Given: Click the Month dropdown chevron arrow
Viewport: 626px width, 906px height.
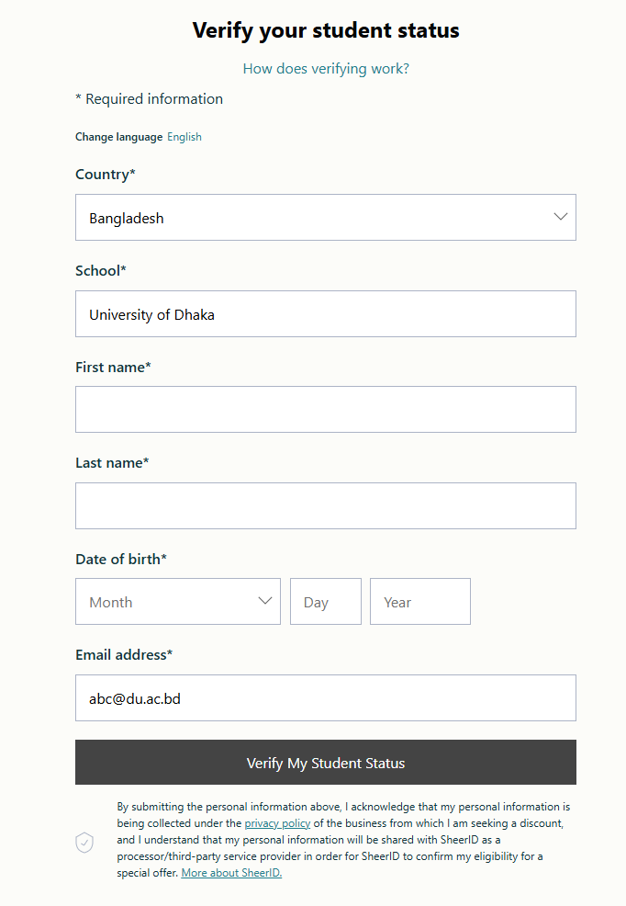Looking at the screenshot, I should [265, 601].
